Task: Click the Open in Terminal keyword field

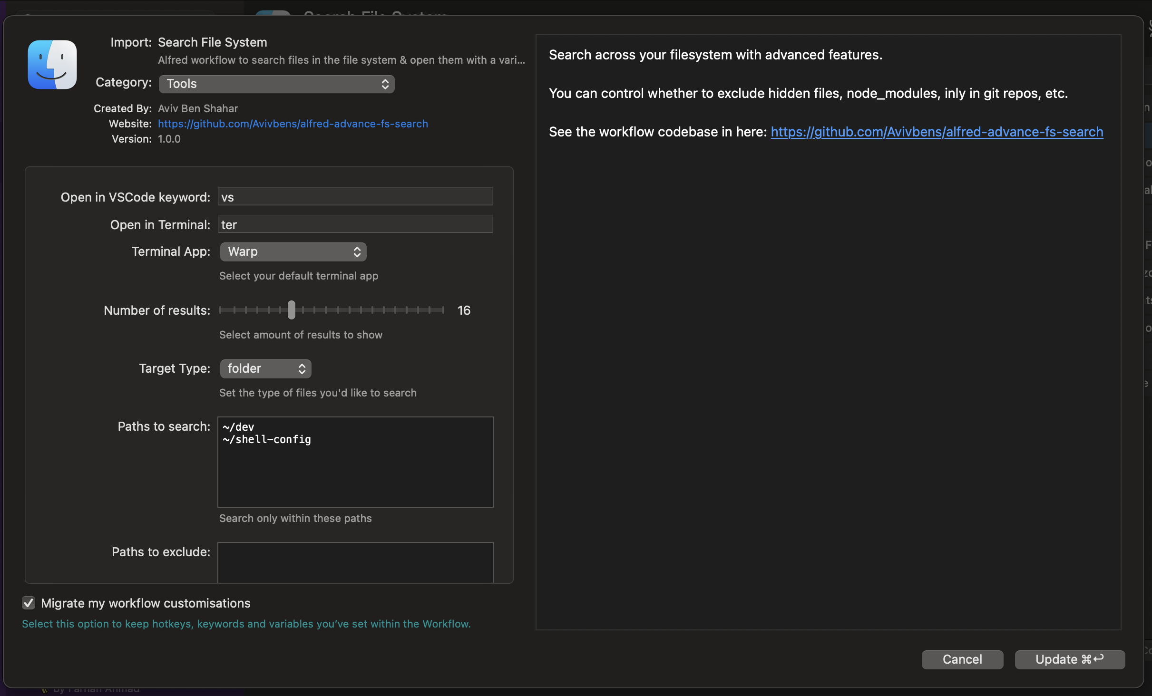Action: point(355,224)
